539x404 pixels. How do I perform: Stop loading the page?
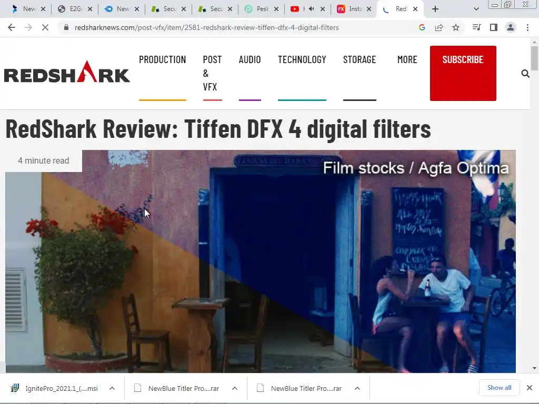tap(45, 27)
